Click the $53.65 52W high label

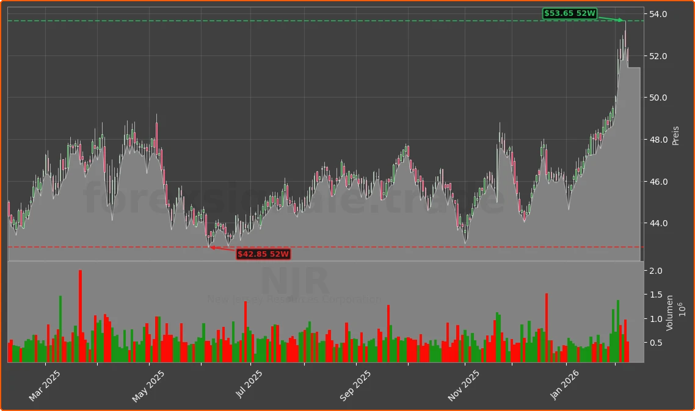tap(569, 13)
